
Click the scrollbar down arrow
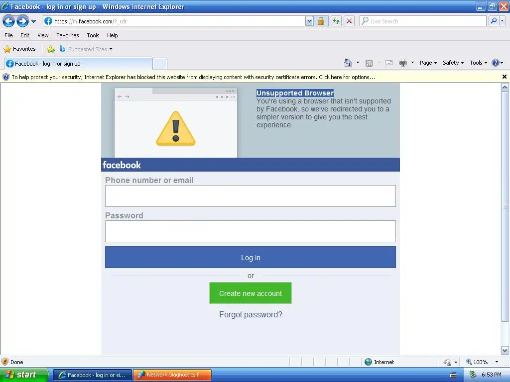(x=505, y=351)
